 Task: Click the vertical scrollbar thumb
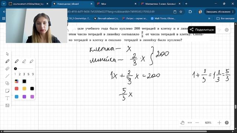pos(236,107)
